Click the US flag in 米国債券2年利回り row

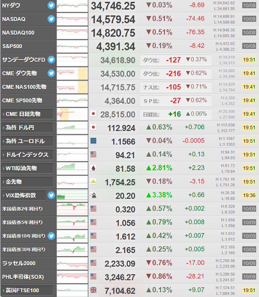click(x=93, y=208)
